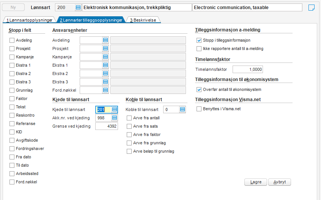
Task: Open the note icon at top right
Action: click(x=312, y=8)
